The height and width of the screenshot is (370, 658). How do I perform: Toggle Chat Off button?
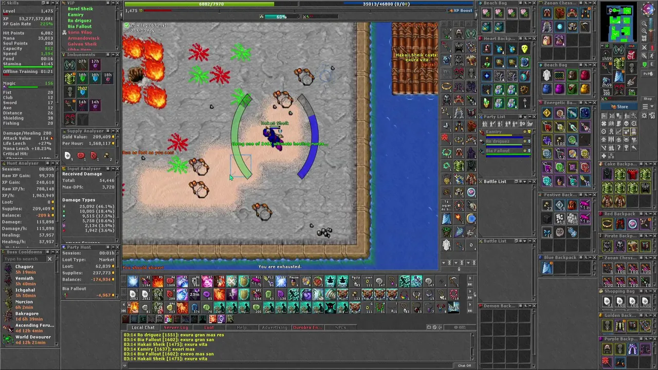(464, 365)
